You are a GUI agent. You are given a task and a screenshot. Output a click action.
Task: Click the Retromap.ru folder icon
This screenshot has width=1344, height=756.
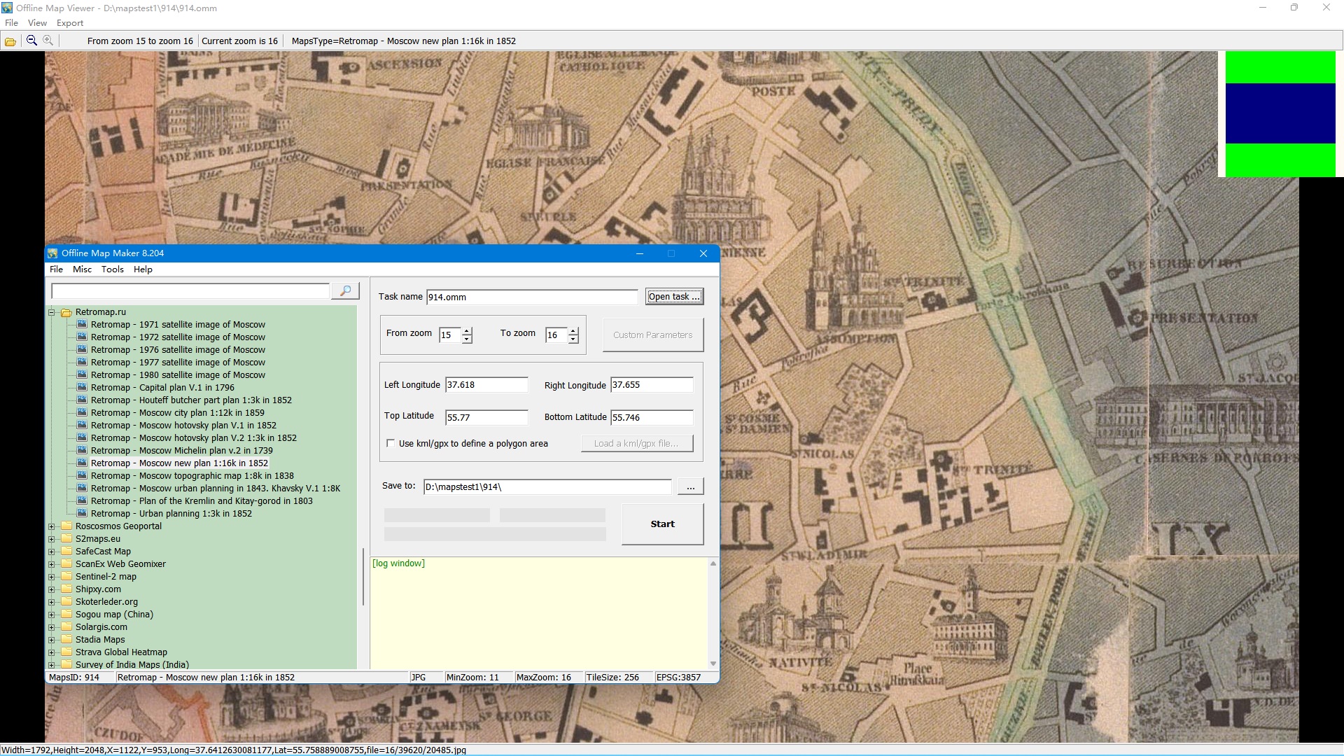[66, 312]
